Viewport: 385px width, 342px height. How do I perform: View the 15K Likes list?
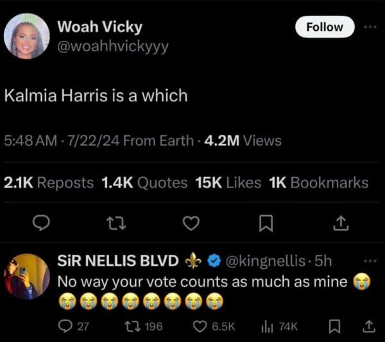[228, 182]
